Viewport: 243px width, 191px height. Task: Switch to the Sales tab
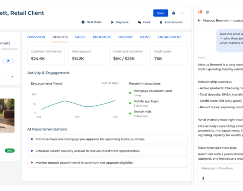[80, 37]
